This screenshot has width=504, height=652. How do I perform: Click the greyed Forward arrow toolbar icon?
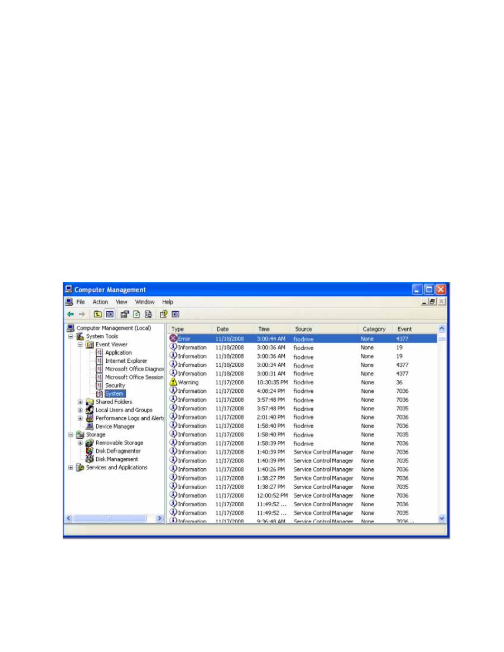pyautogui.click(x=82, y=314)
